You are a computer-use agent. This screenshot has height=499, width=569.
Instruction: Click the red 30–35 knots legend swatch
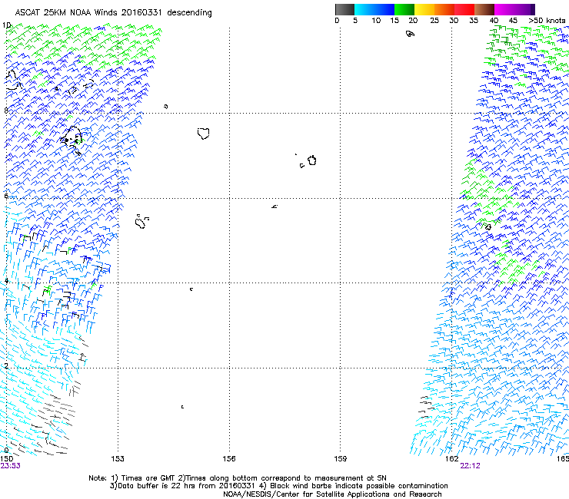464,9
